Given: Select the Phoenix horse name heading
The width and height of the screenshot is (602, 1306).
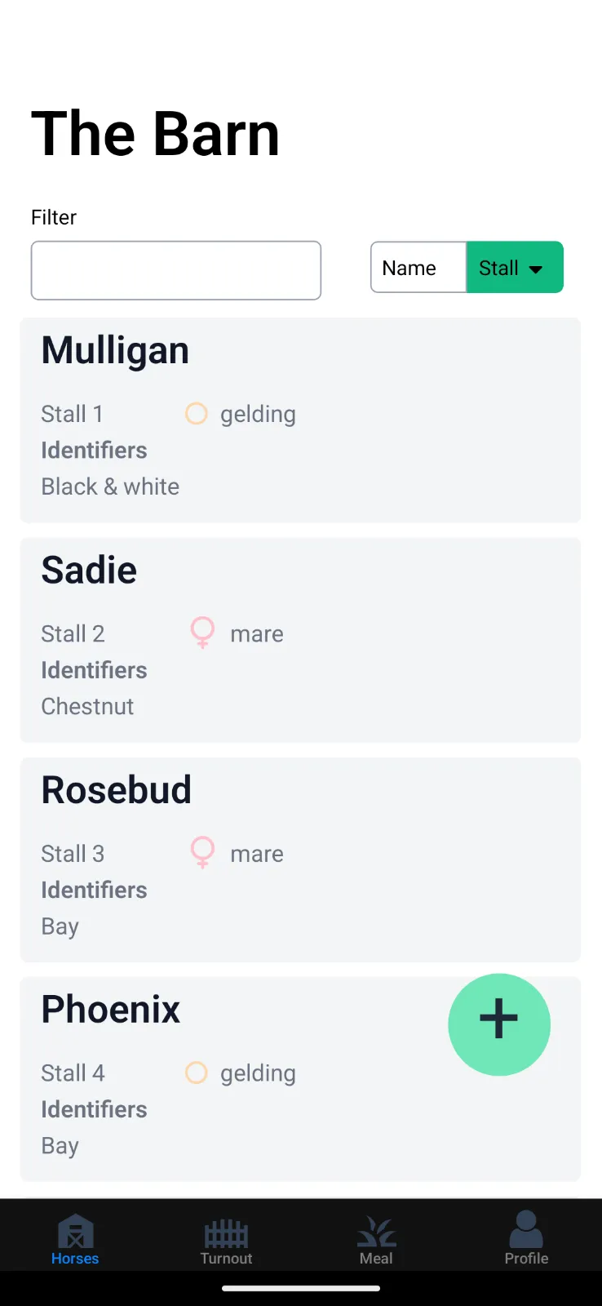Looking at the screenshot, I should pyautogui.click(x=111, y=1010).
